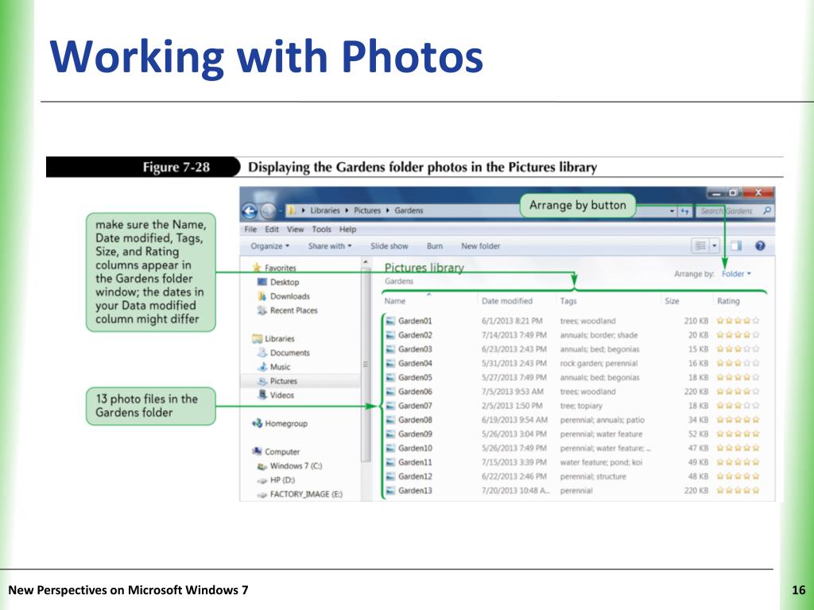Click the Favorites star icon

click(257, 268)
